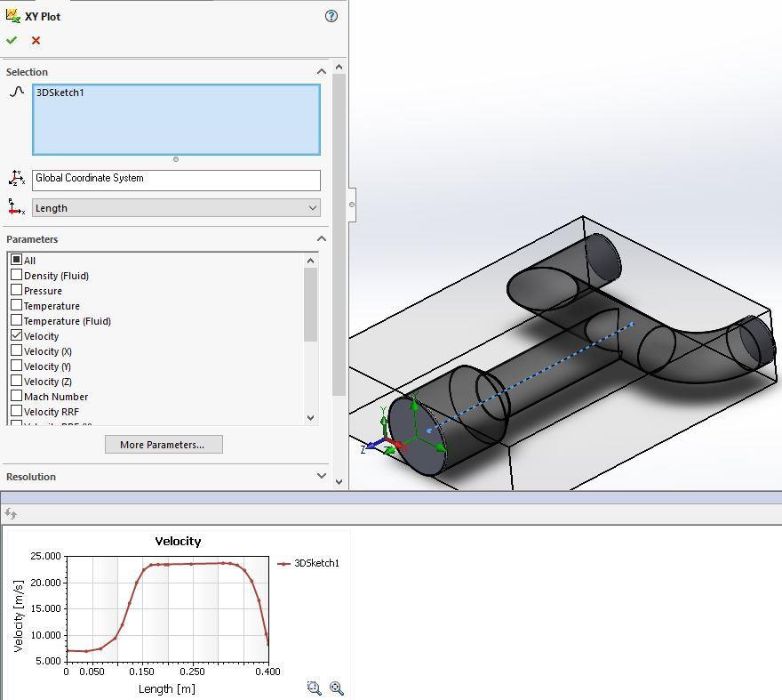
Task: Click the panel splitter collapse handle
Action: click(x=352, y=205)
